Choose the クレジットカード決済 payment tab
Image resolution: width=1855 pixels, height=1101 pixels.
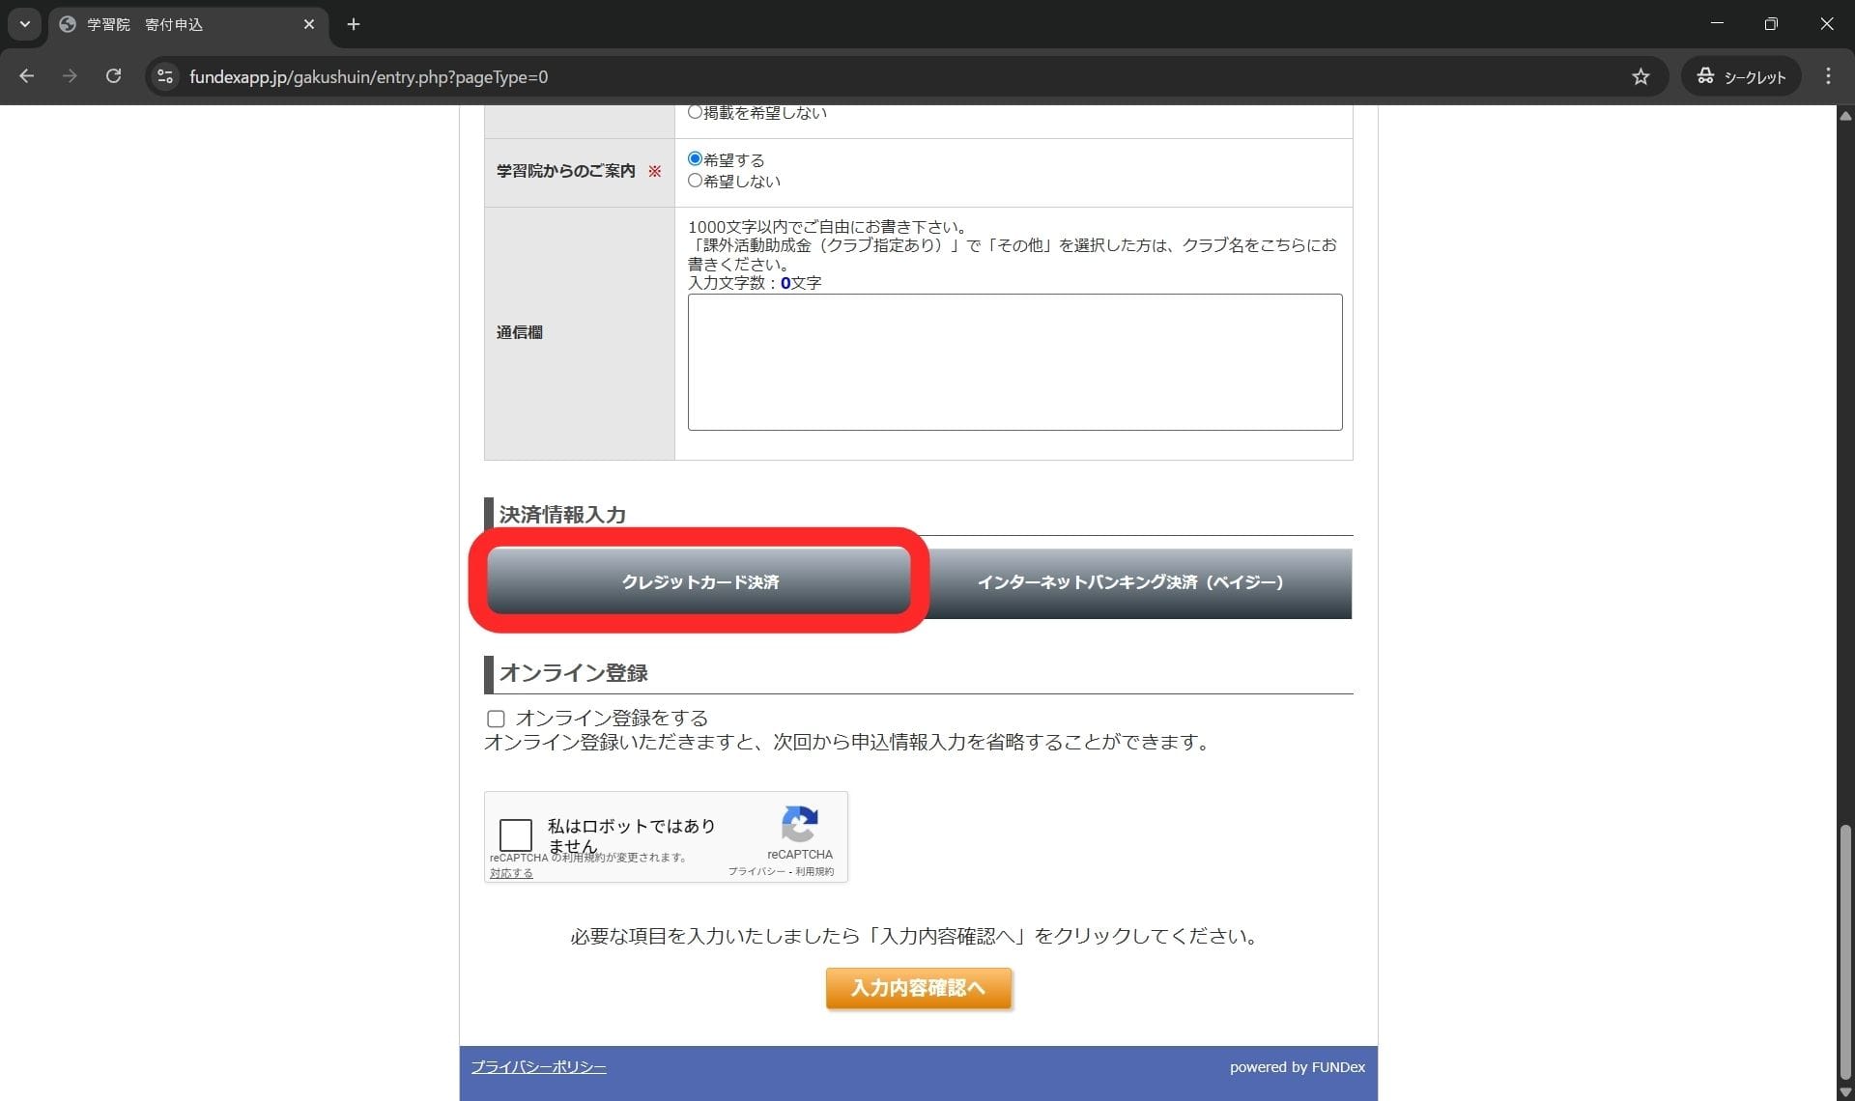699,581
